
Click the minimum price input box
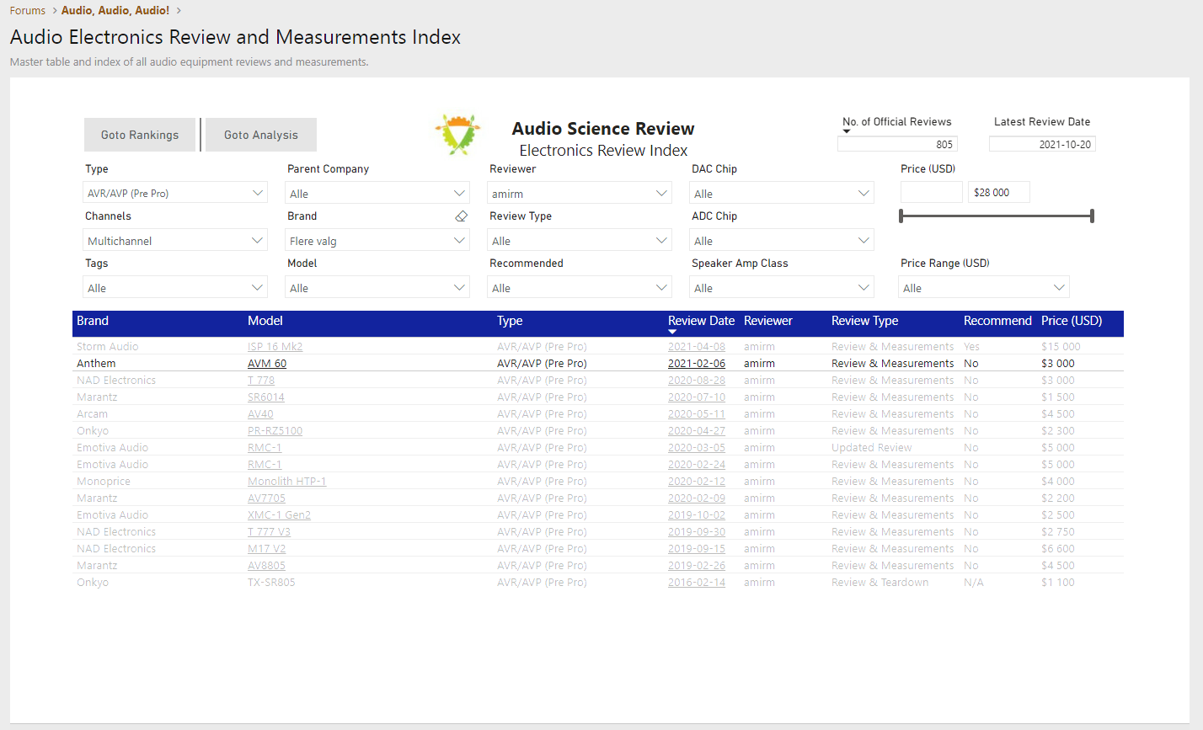(931, 193)
